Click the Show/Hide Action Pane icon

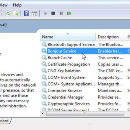(x=34, y=14)
